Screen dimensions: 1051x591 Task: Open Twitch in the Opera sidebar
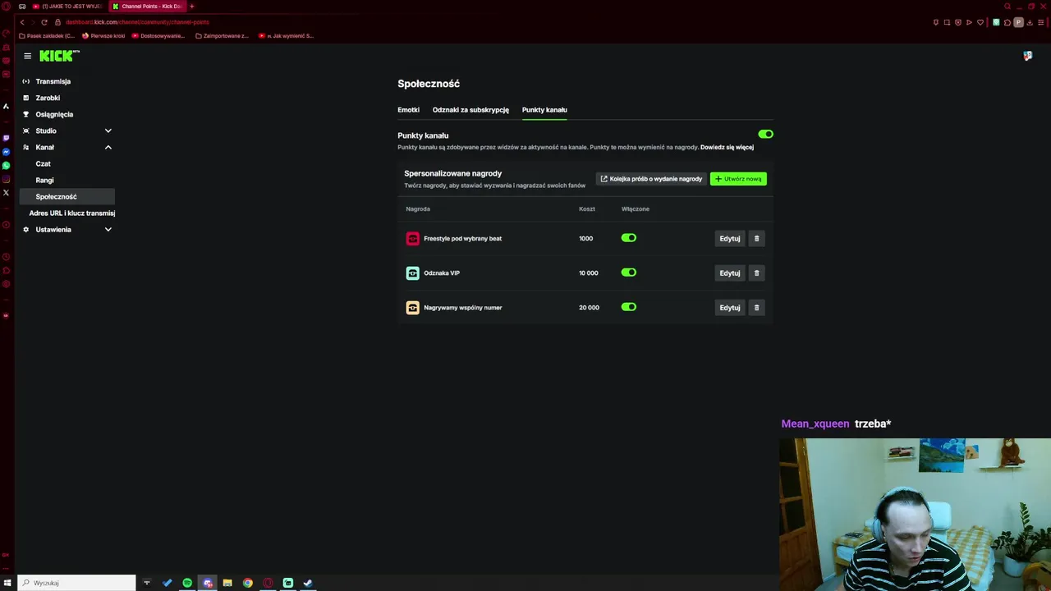coord(6,138)
